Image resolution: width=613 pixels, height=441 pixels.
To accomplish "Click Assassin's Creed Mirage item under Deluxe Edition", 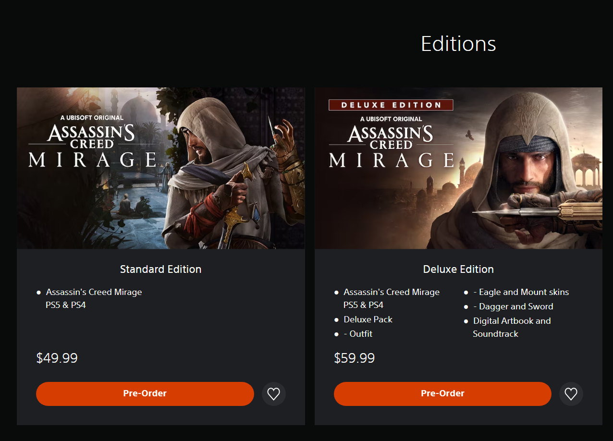I will point(391,292).
